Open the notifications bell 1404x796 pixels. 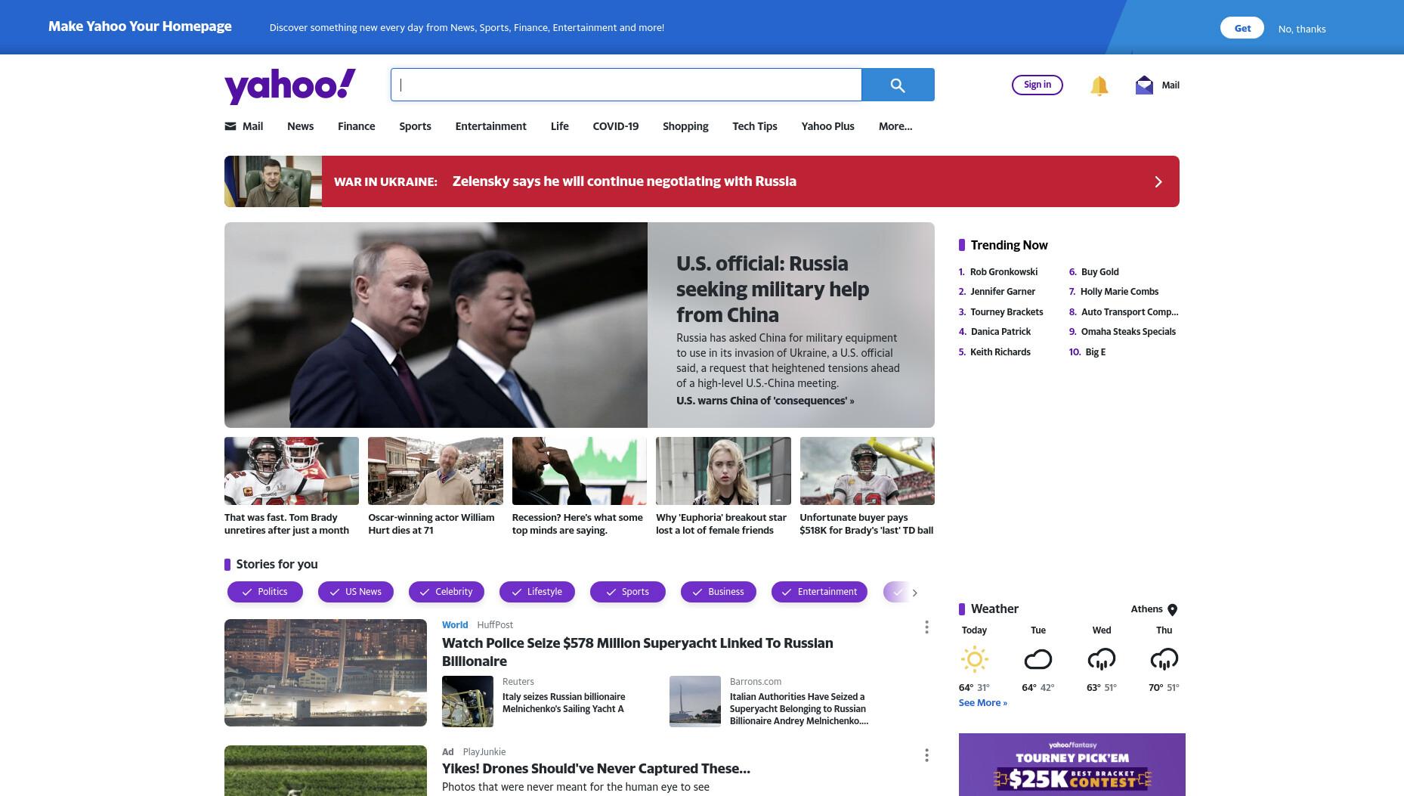1099,85
